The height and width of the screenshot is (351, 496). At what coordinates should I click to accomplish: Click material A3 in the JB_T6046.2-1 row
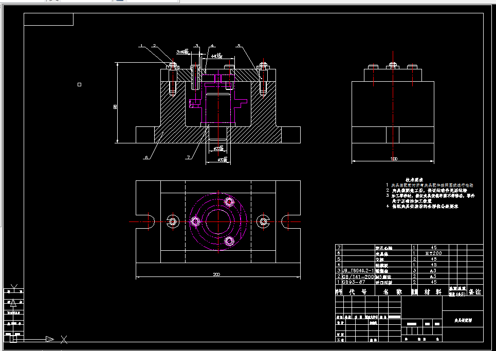433,270
